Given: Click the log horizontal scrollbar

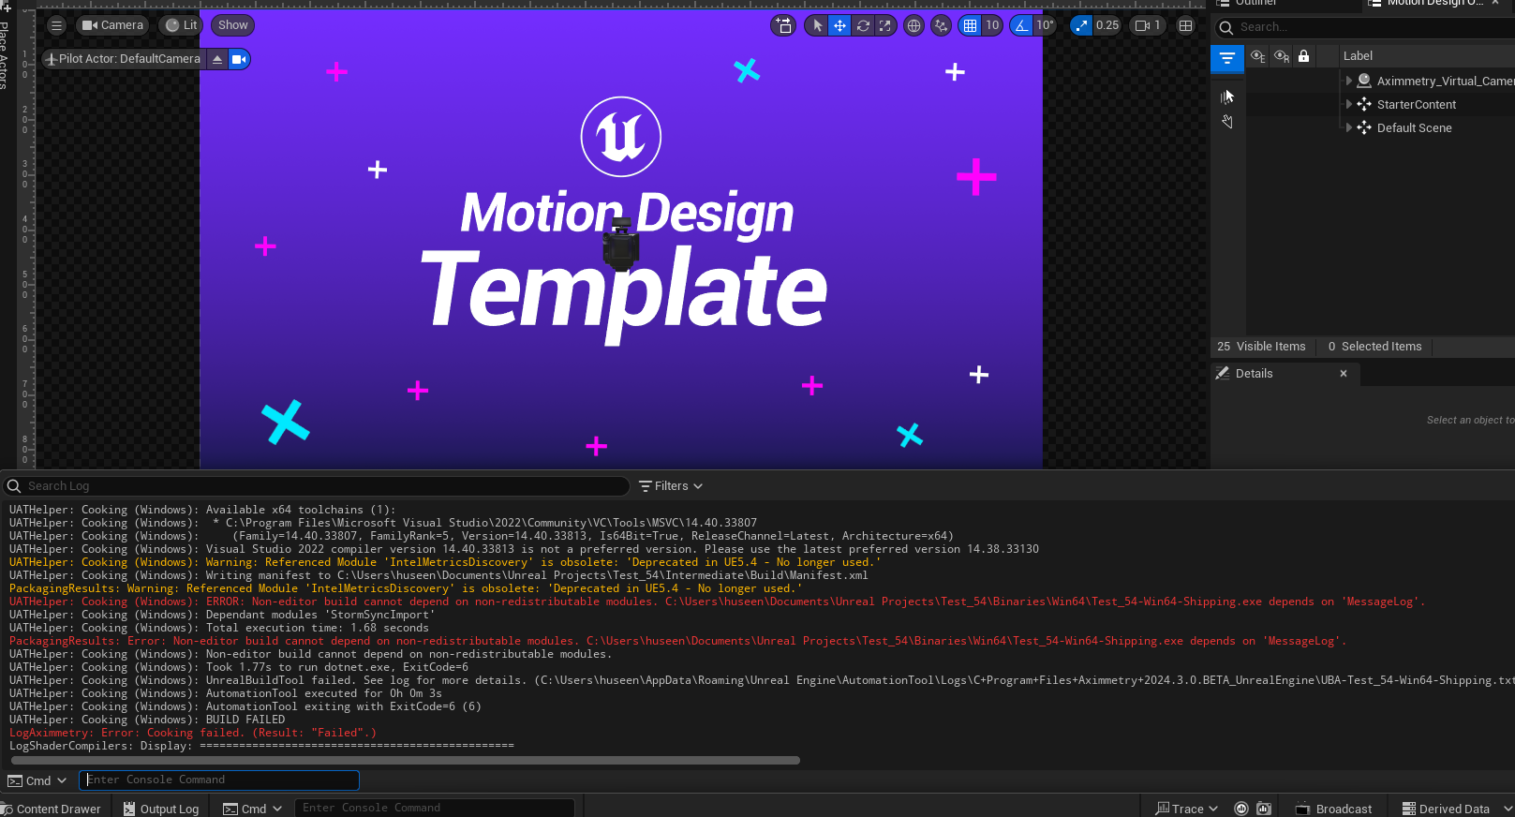Looking at the screenshot, I should 405,761.
